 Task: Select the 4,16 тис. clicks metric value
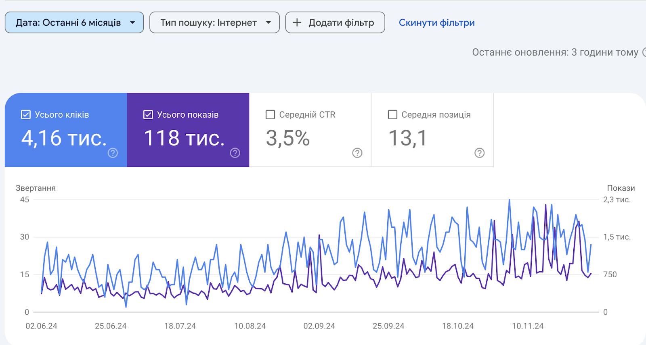[64, 138]
